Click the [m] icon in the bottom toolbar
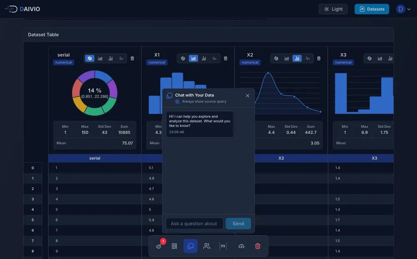417x259 pixels. pyautogui.click(x=223, y=246)
